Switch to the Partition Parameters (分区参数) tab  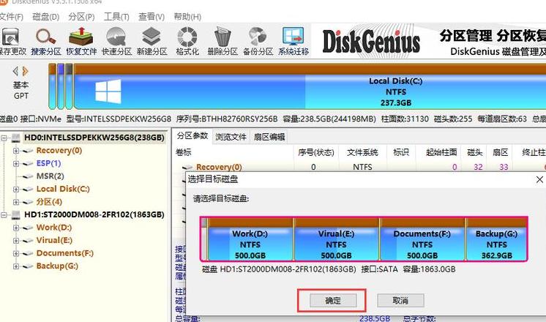(192, 136)
